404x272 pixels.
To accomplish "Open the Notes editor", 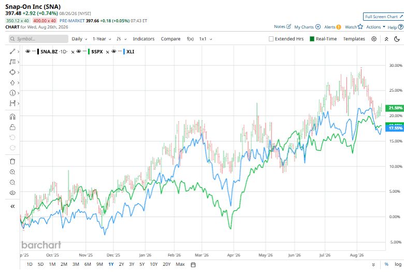I will pos(282,26).
